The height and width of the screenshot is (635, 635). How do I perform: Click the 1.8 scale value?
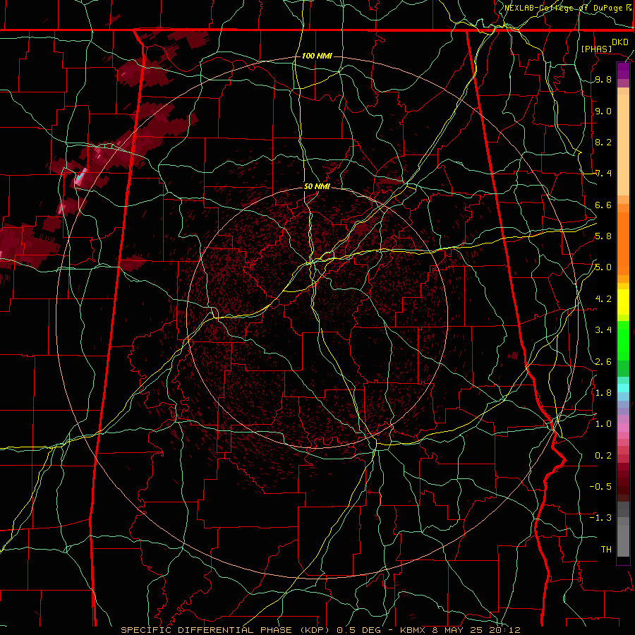point(603,393)
